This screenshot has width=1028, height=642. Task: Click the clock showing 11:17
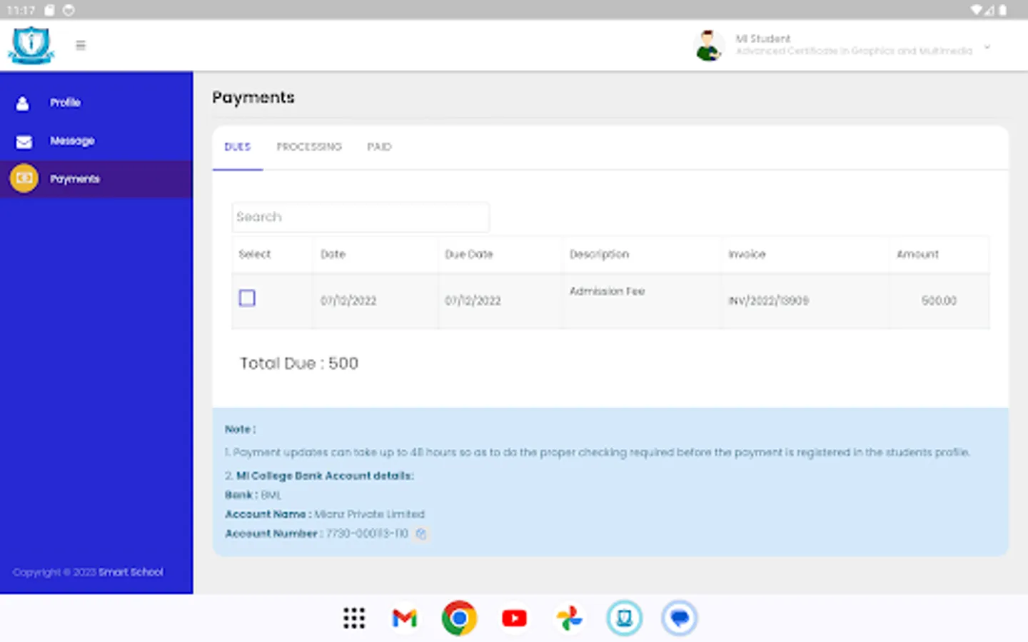click(21, 10)
